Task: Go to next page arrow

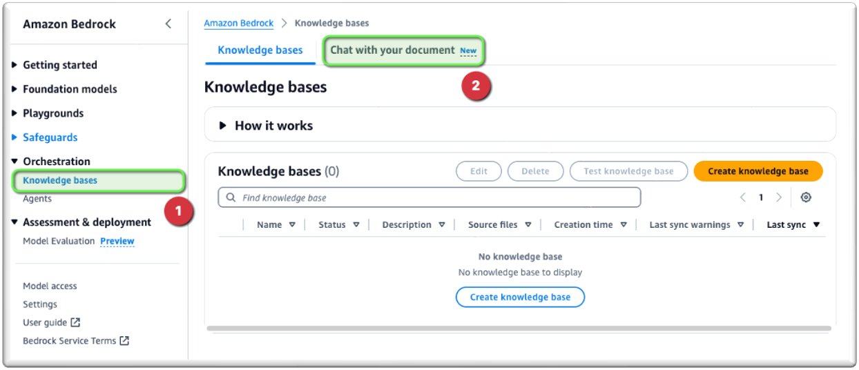Action: pos(779,197)
